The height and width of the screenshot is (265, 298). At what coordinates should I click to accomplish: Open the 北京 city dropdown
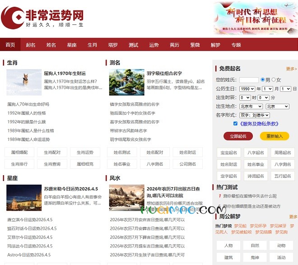click(x=278, y=107)
